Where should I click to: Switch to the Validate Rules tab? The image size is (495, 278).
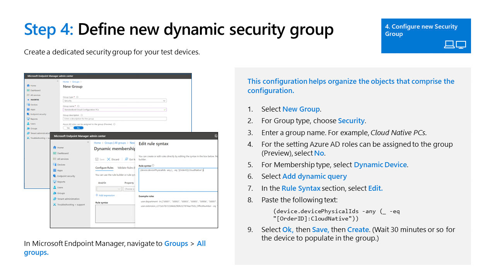click(x=126, y=168)
